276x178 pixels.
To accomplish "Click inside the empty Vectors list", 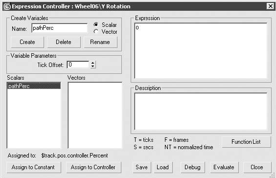I will coord(95,115).
